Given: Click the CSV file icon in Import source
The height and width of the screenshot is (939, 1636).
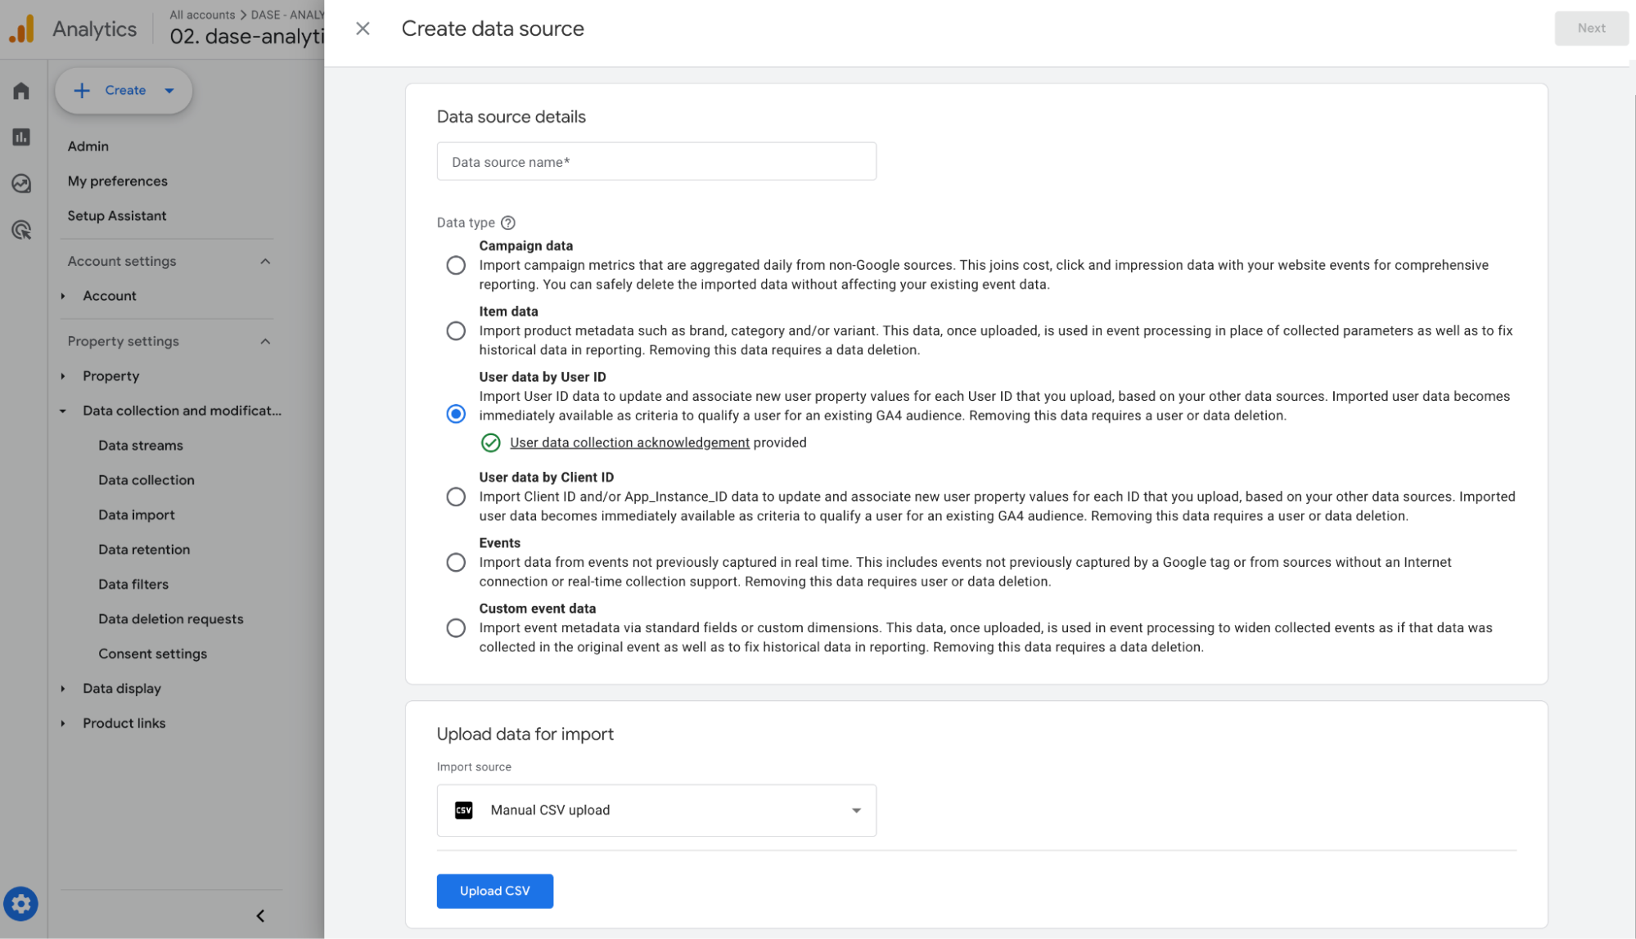Looking at the screenshot, I should coord(463,810).
